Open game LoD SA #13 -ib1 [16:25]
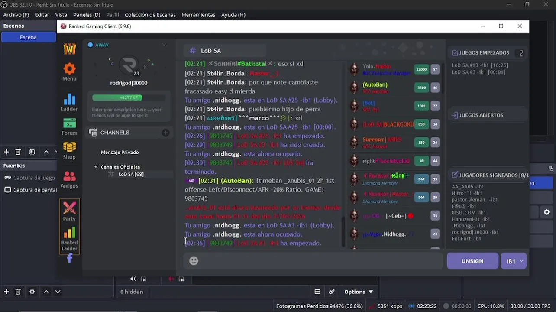The height and width of the screenshot is (312, 556). [x=480, y=65]
